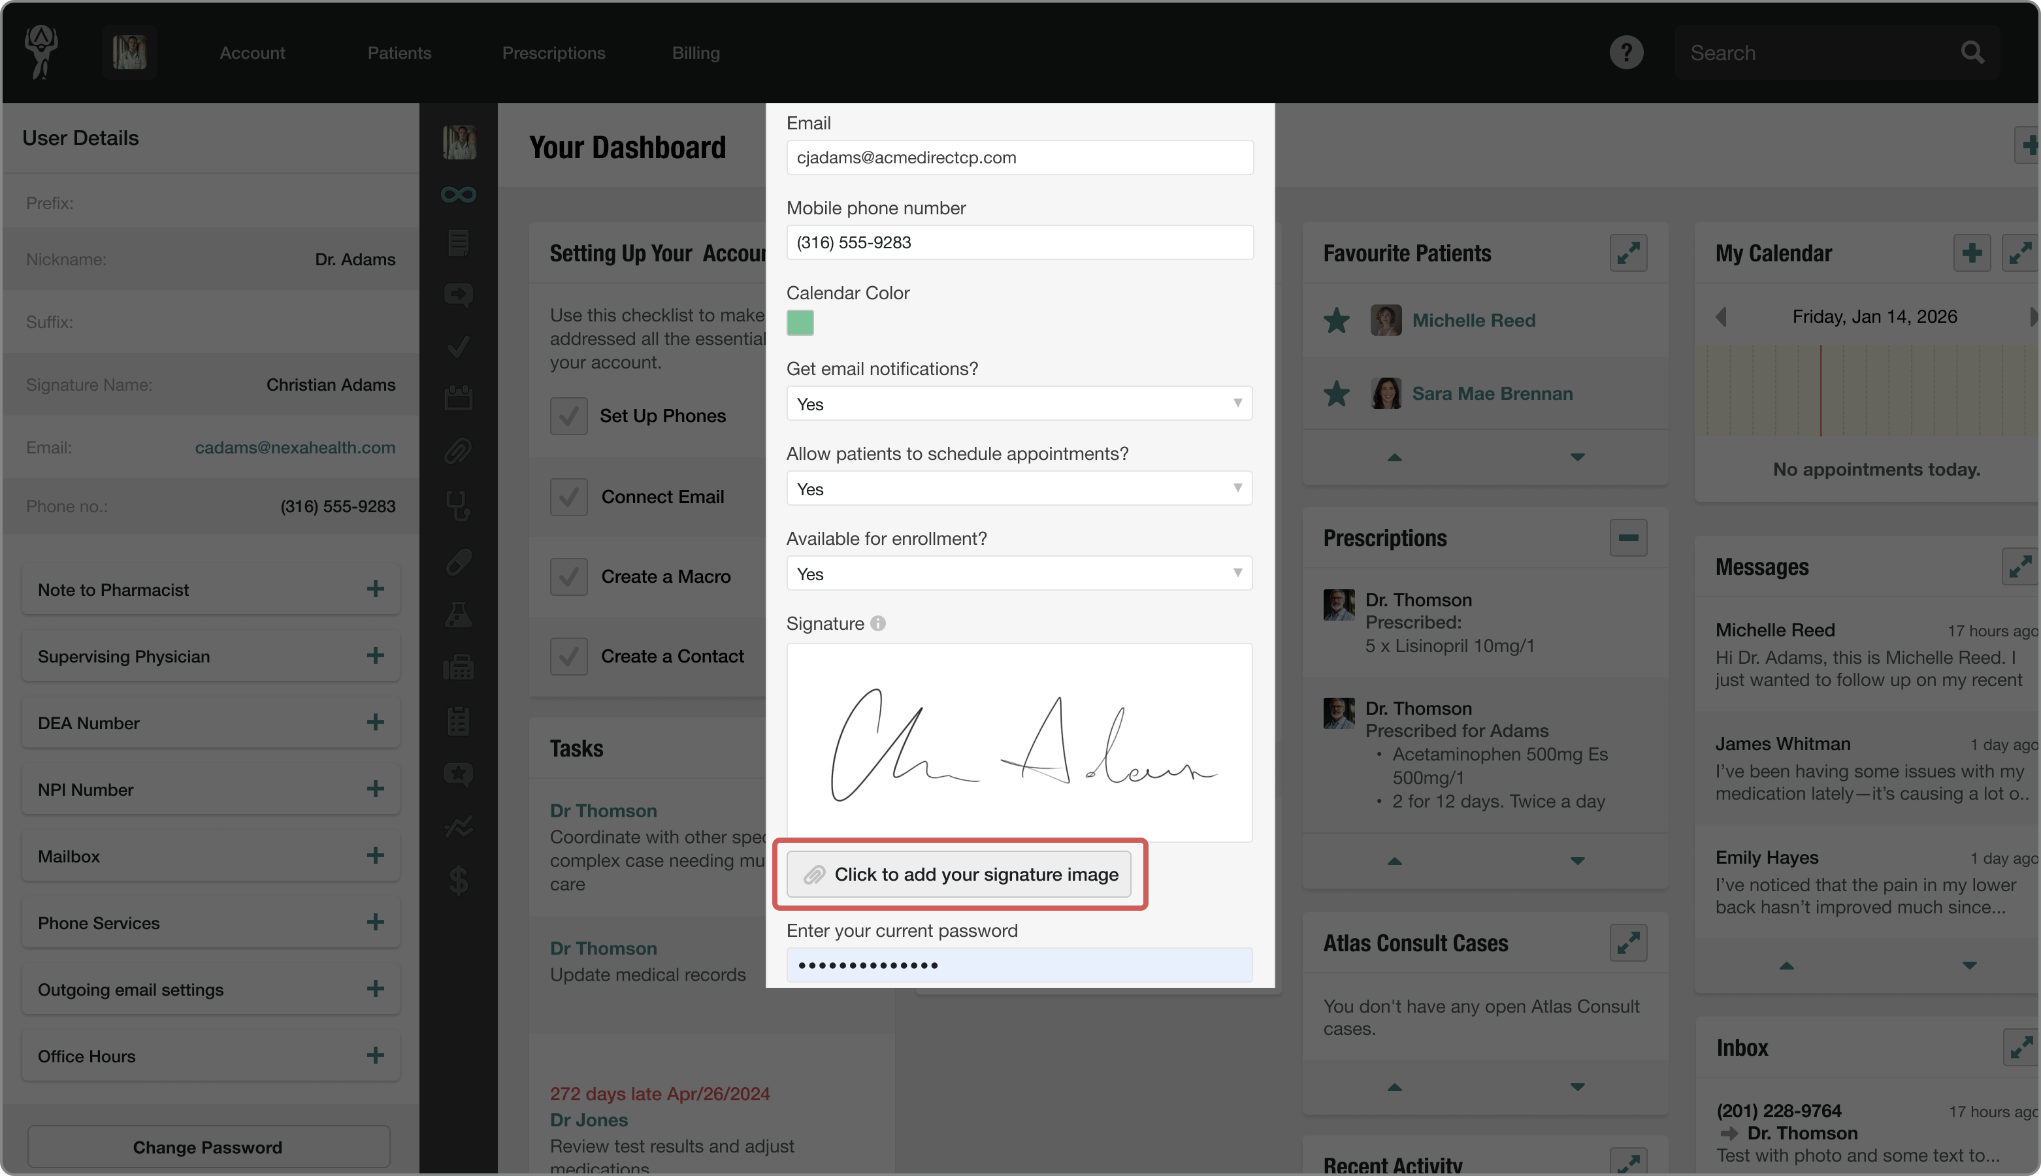
Task: Expand Mailbox section
Action: point(376,855)
